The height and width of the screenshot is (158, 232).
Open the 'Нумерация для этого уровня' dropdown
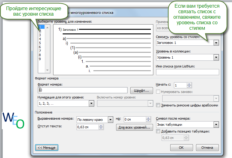(x=91, y=104)
